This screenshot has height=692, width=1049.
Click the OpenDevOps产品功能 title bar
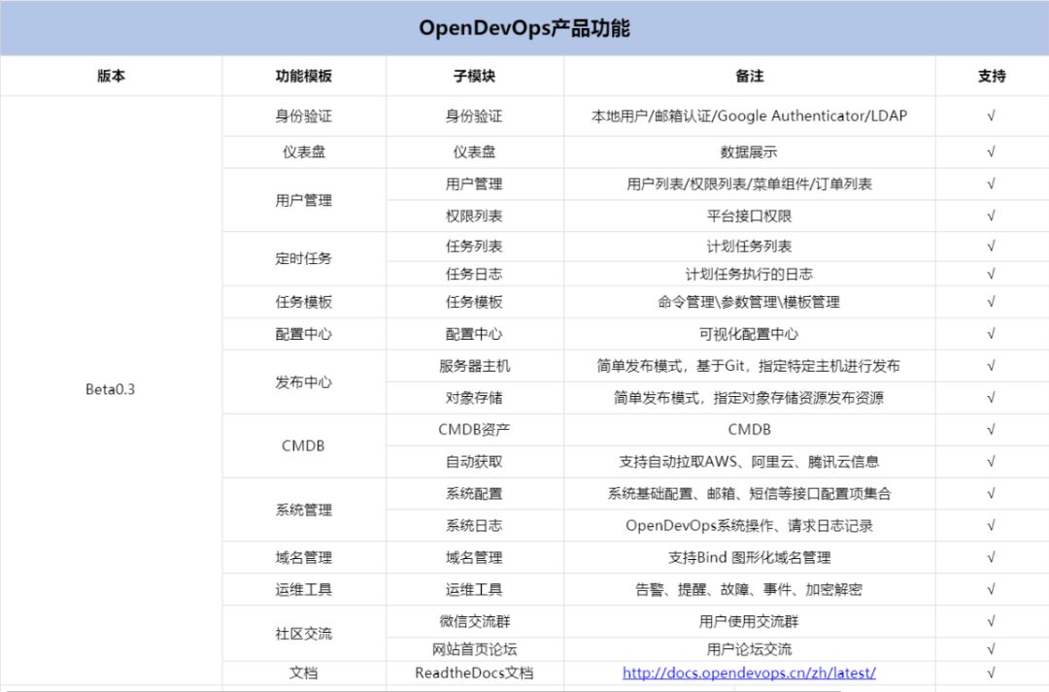(x=524, y=29)
